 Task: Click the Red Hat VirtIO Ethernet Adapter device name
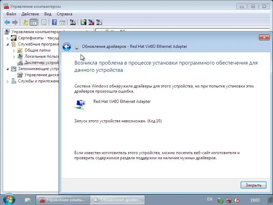122,101
